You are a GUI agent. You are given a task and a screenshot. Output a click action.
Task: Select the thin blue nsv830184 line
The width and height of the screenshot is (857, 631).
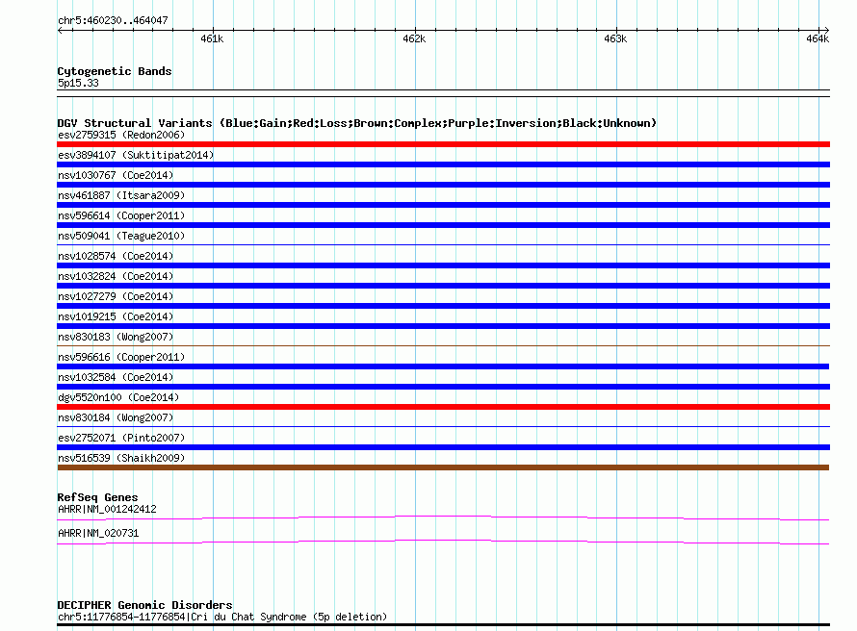click(443, 426)
